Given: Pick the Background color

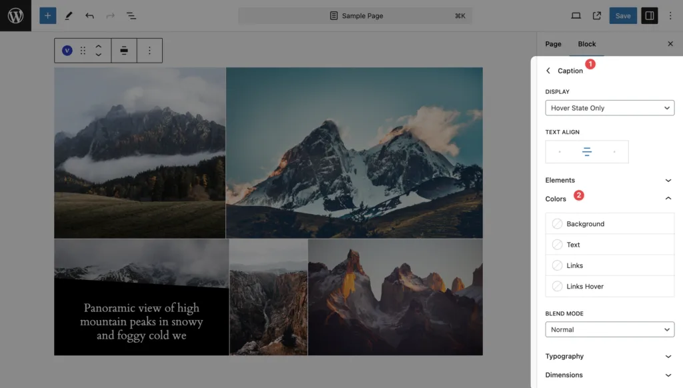Looking at the screenshot, I should (x=610, y=224).
